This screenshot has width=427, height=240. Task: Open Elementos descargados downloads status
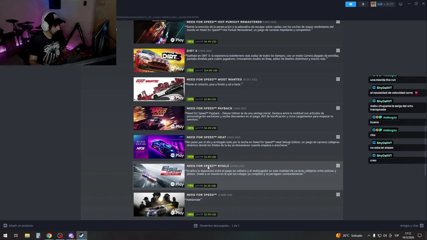[x=217, y=226]
